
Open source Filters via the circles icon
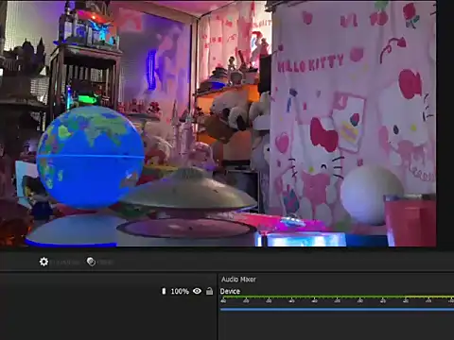(91, 262)
